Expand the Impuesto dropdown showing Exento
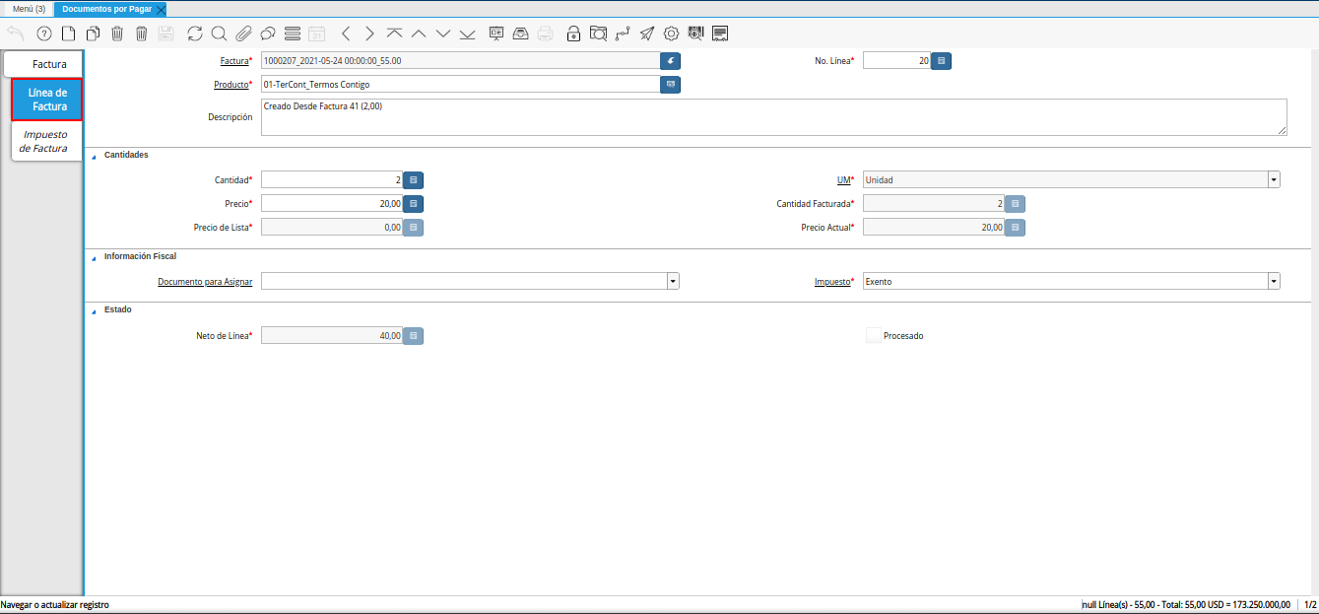The image size is (1319, 614). (x=1274, y=281)
